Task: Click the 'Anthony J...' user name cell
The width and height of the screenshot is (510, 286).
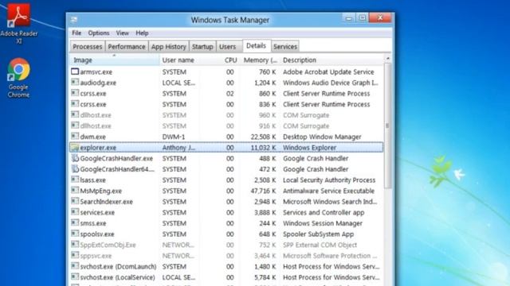Action: coord(178,148)
